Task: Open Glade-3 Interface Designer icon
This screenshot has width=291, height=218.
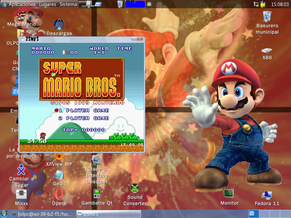Action: pos(97,169)
